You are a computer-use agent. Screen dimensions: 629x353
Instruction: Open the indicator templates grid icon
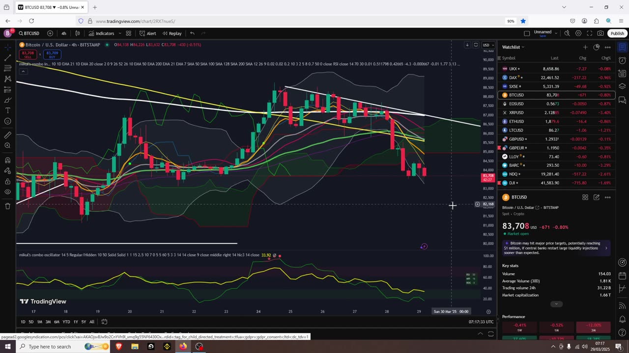(x=129, y=33)
